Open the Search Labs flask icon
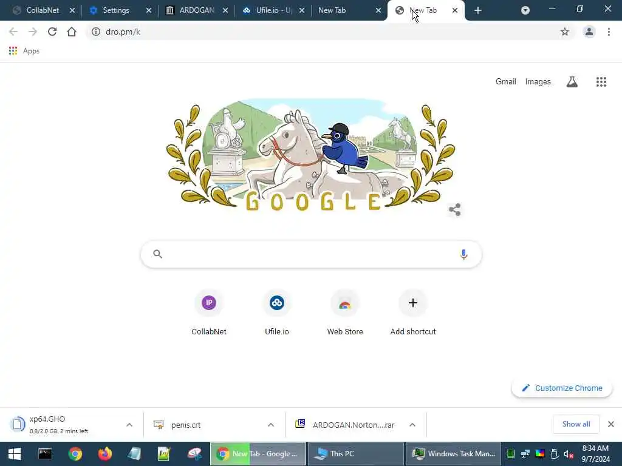 pyautogui.click(x=572, y=82)
